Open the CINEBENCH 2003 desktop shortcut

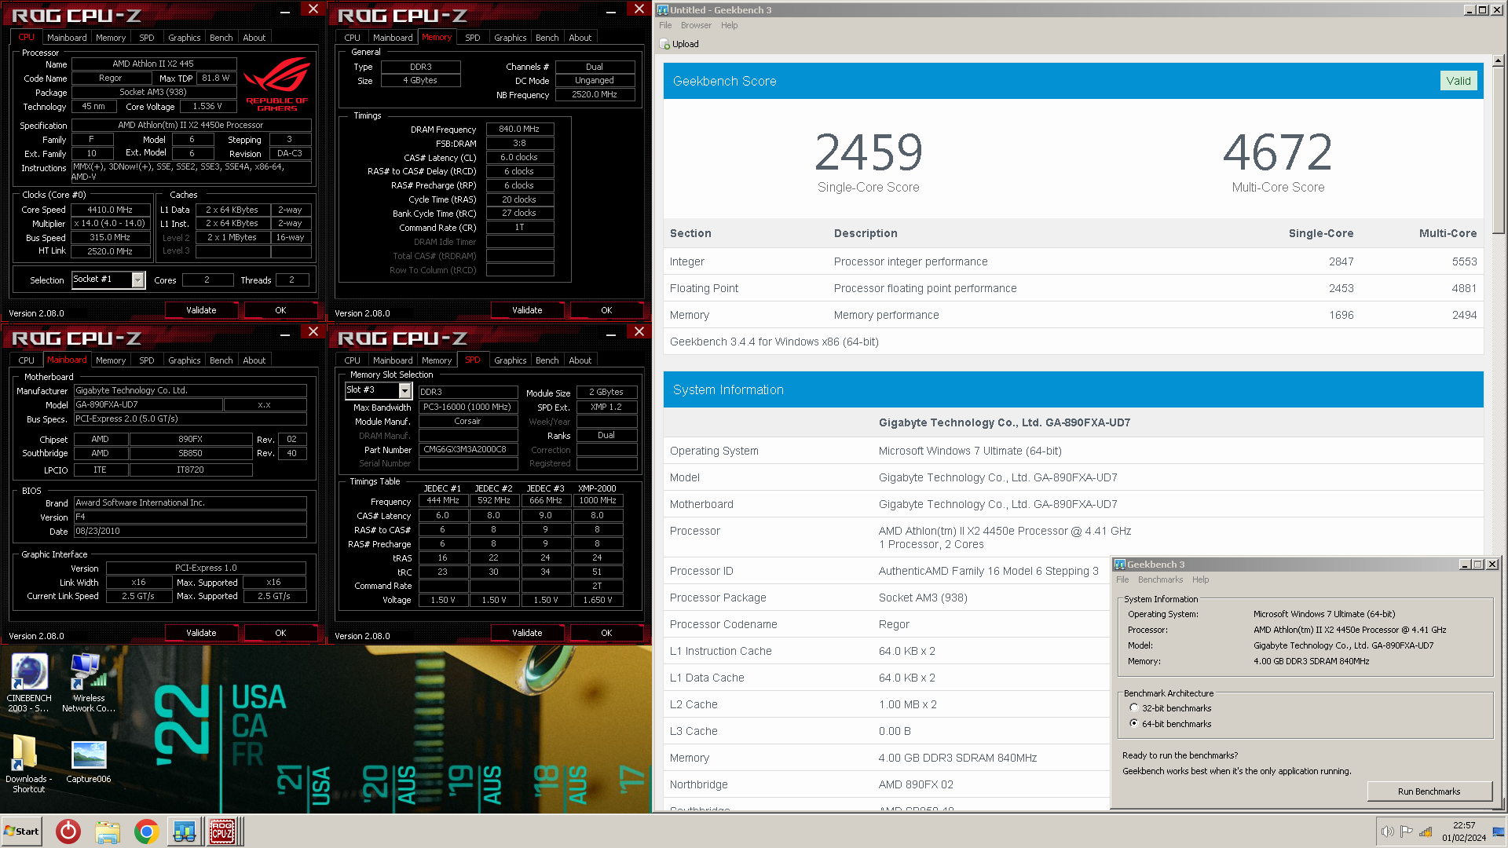29,682
